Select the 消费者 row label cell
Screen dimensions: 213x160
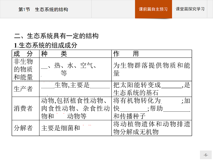23,108
